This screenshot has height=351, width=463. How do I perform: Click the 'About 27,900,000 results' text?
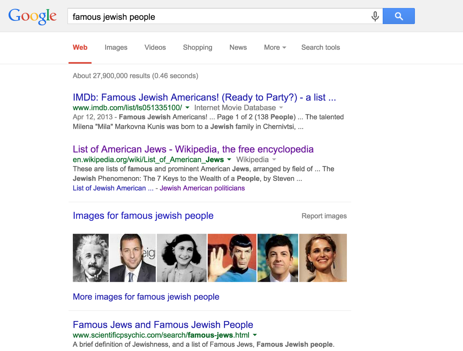click(135, 76)
